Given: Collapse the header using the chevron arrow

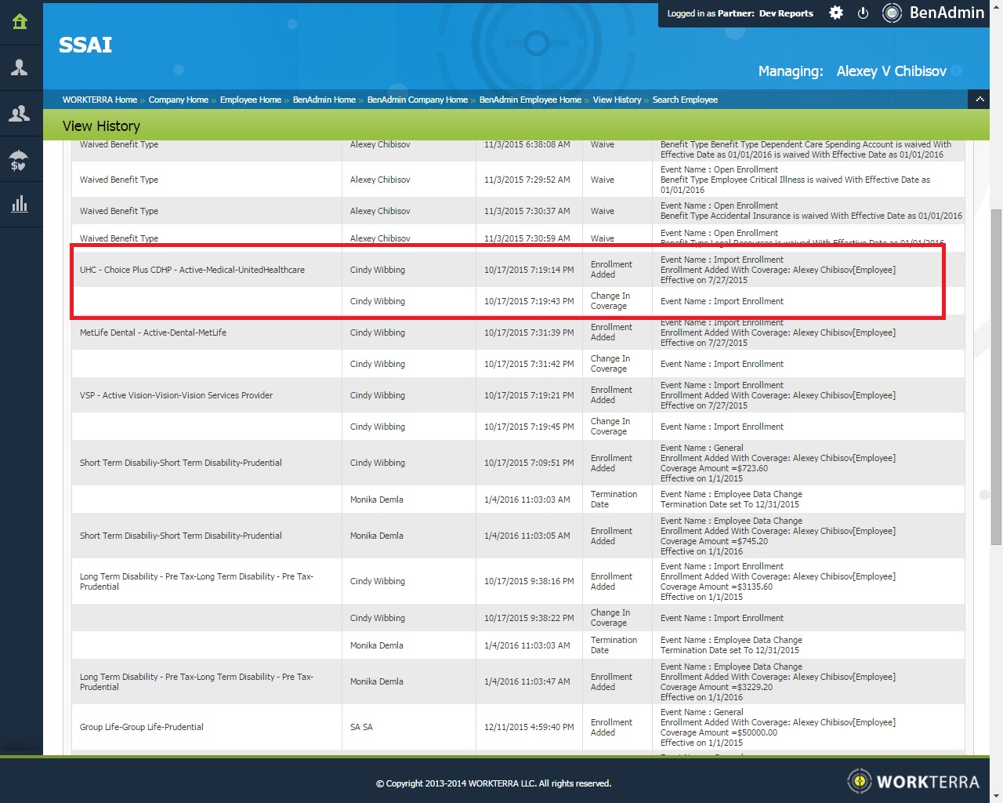Looking at the screenshot, I should [x=979, y=100].
